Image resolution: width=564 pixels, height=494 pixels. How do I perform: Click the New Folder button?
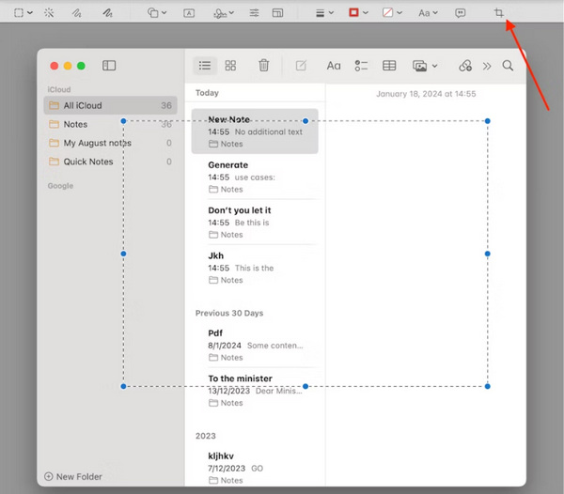point(73,476)
